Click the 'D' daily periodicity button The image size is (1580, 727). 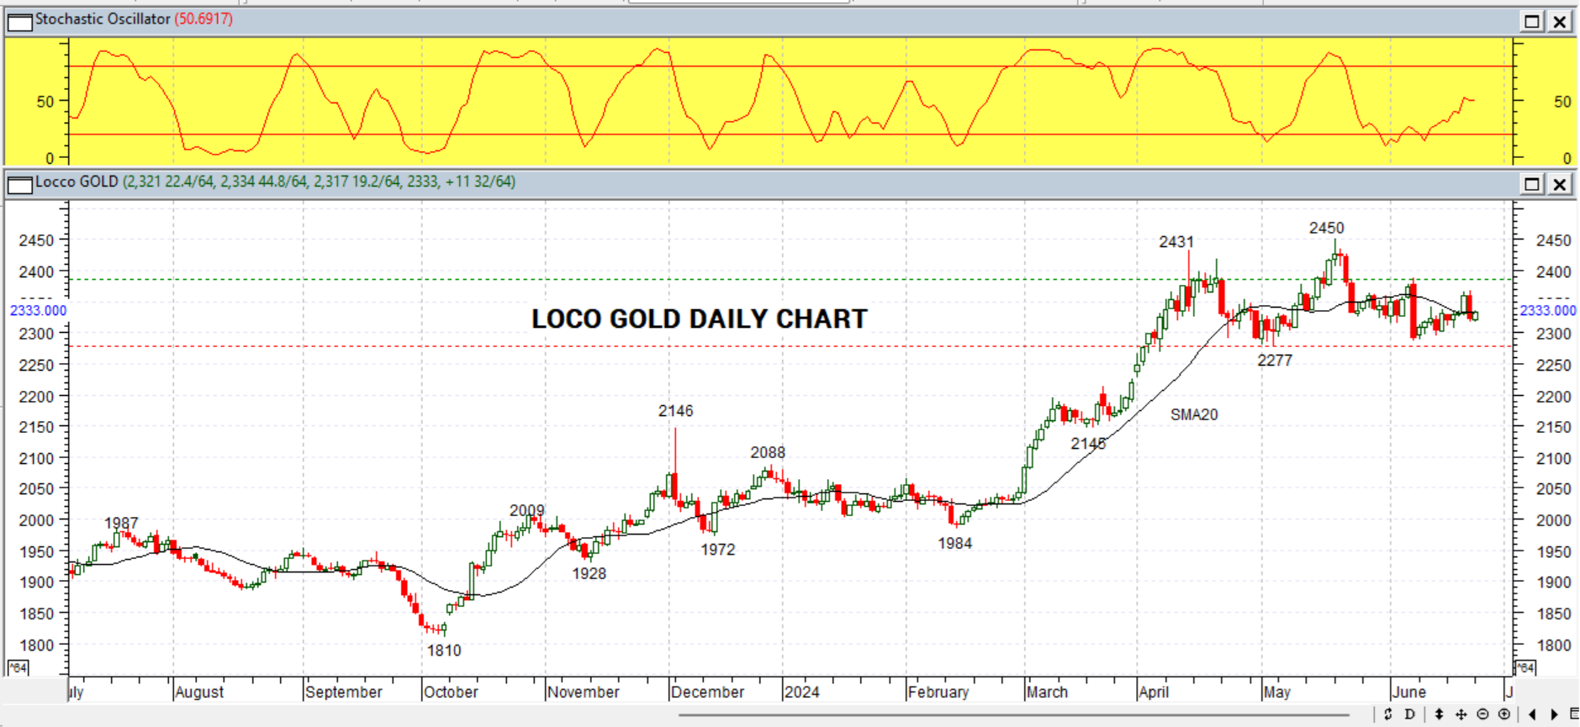1410,714
